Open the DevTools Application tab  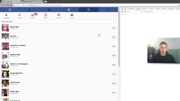click(171, 9)
